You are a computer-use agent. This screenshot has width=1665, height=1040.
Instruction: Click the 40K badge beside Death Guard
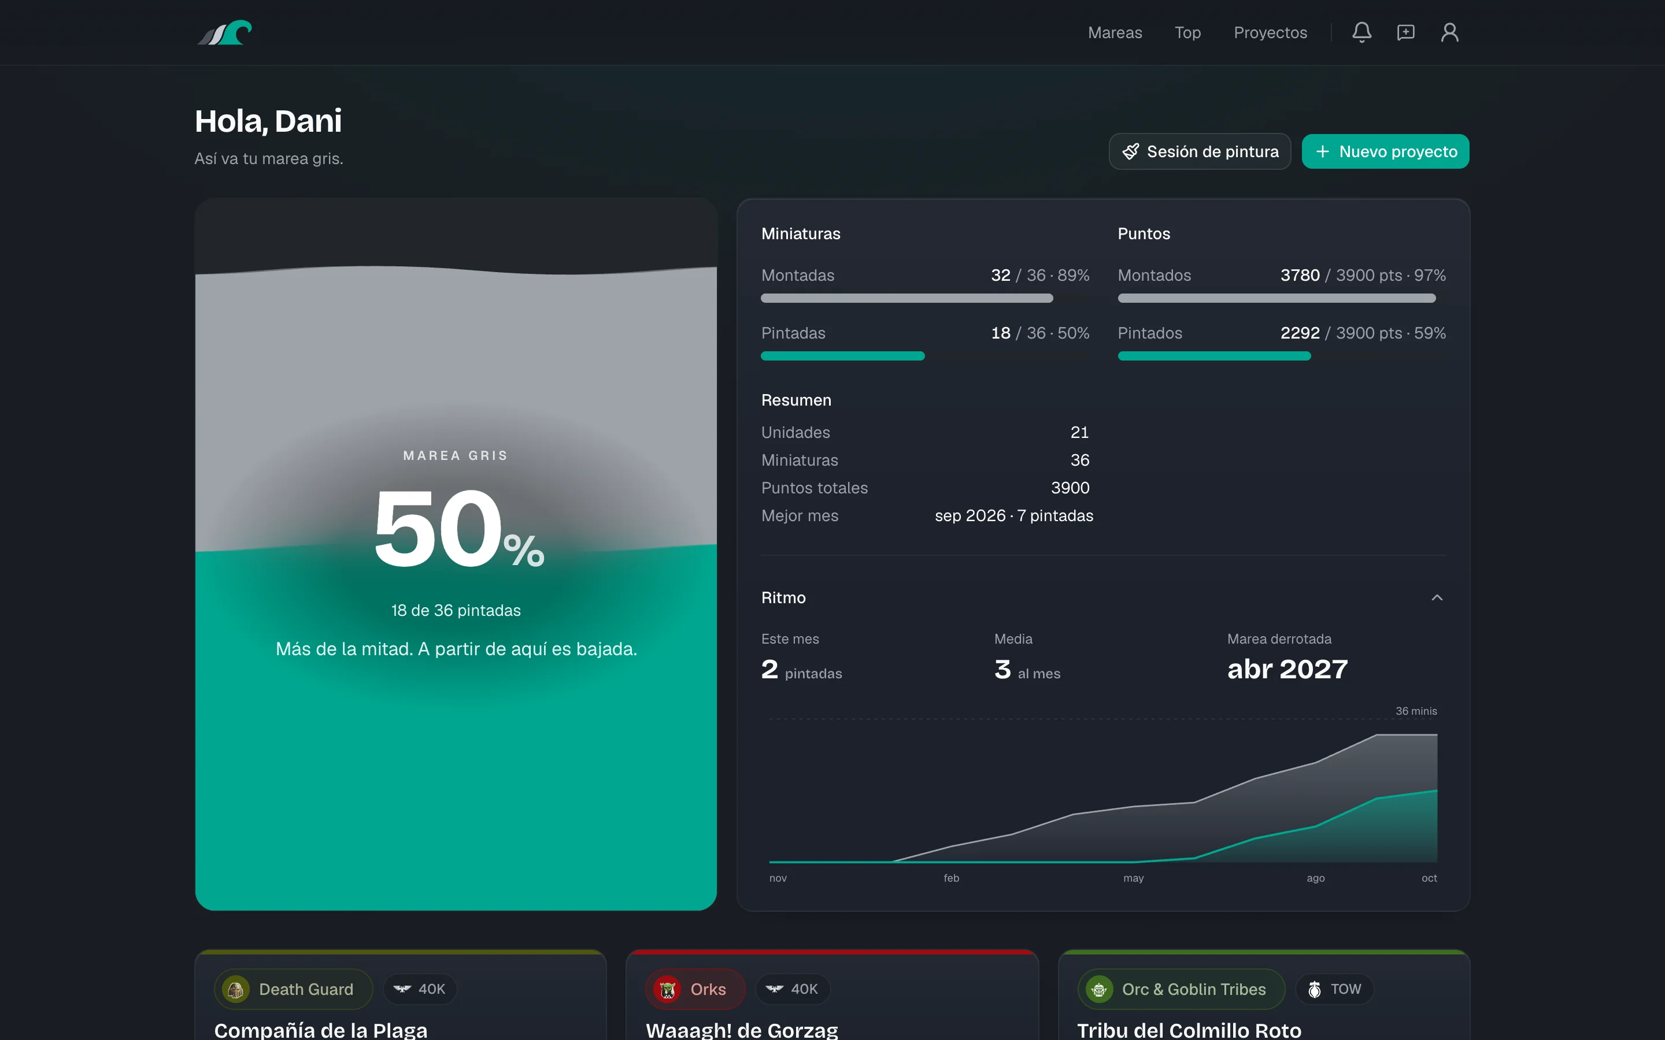pos(420,989)
